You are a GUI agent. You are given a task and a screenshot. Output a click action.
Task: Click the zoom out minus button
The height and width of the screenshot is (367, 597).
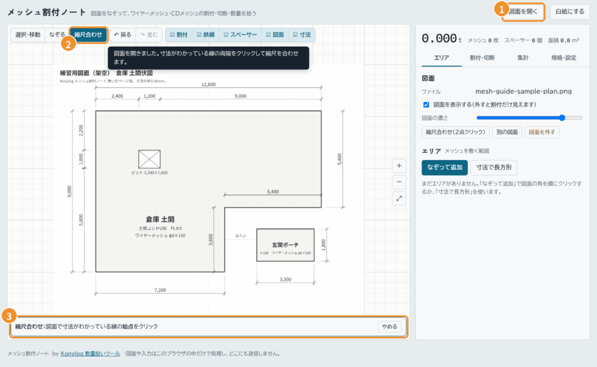click(399, 182)
